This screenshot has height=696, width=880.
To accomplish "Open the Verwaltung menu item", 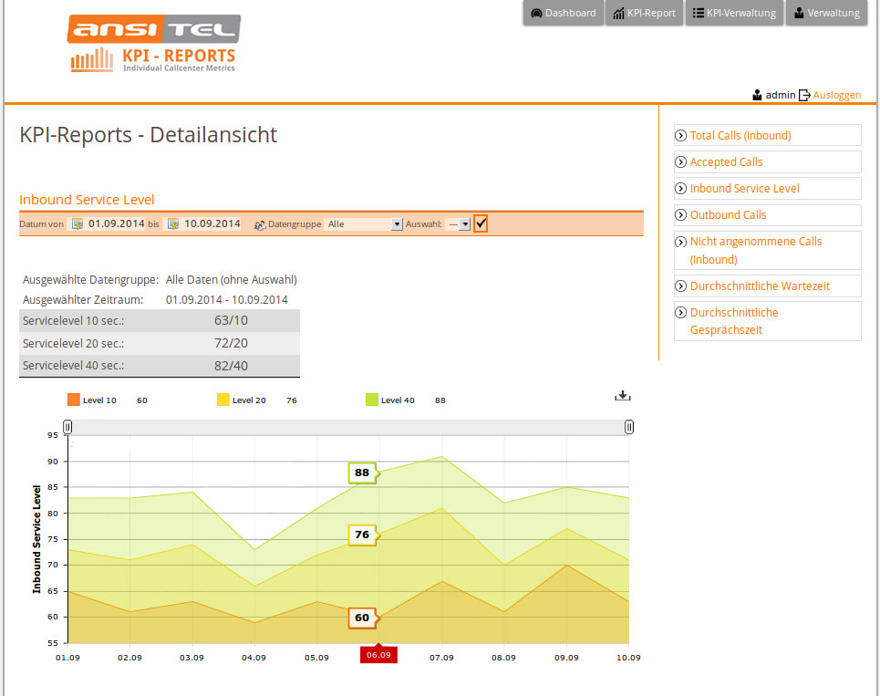I will click(827, 13).
